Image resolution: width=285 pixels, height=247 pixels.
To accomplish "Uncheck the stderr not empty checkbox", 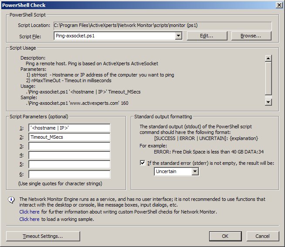I will pyautogui.click(x=142, y=163).
